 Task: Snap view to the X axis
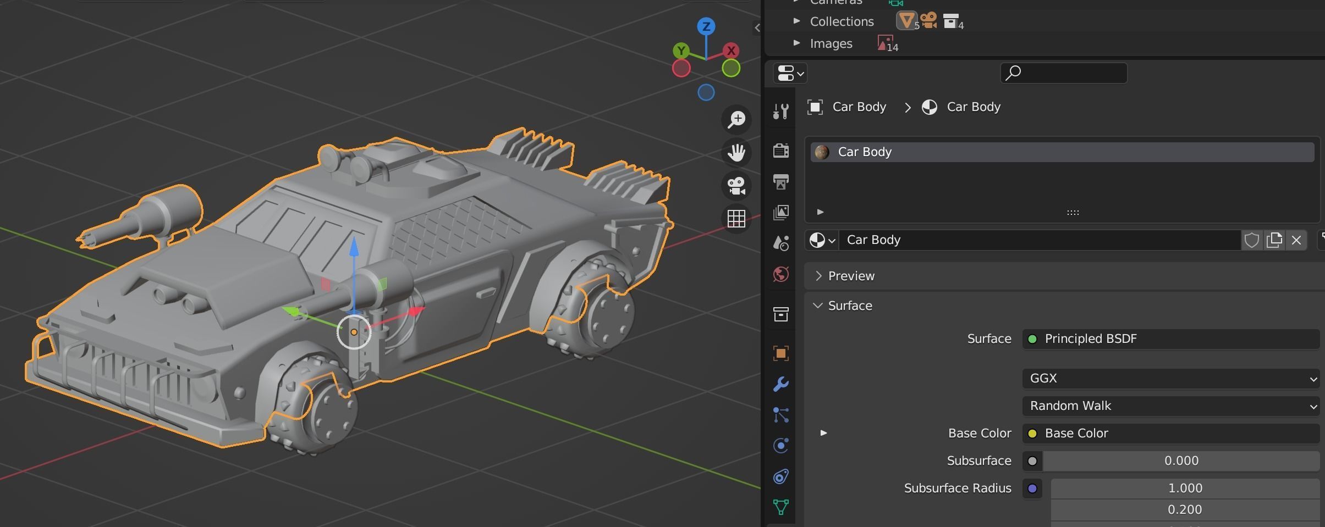point(731,51)
